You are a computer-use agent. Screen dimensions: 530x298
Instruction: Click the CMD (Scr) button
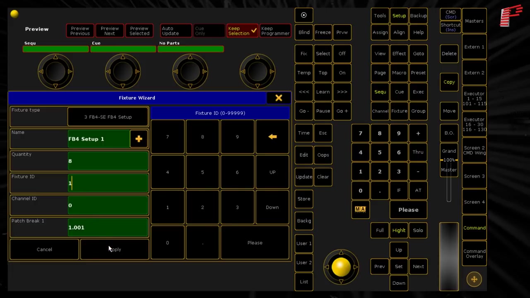click(x=450, y=14)
